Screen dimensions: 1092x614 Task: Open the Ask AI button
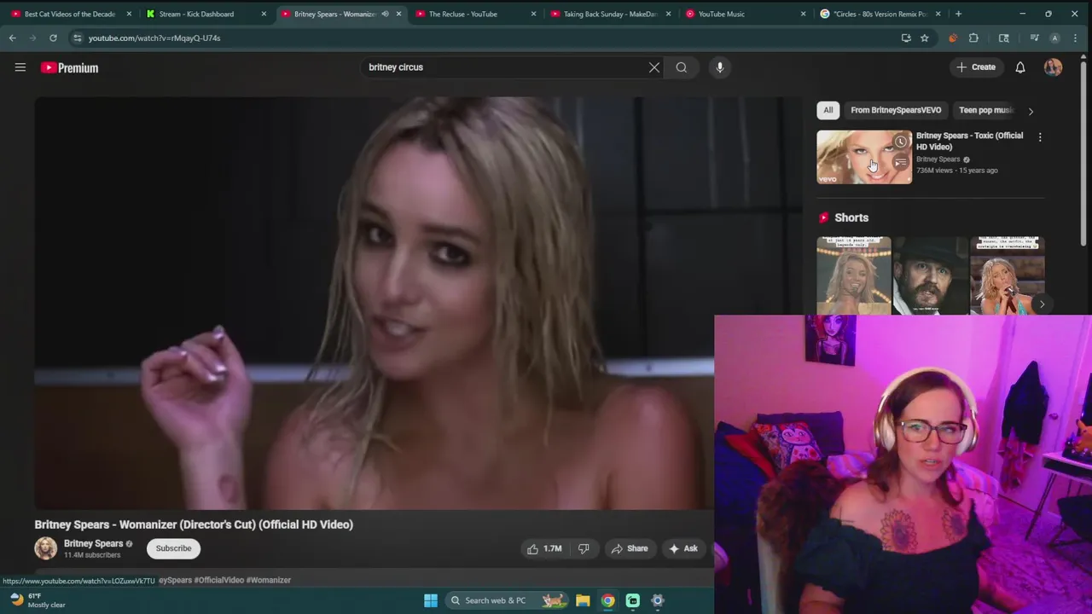pyautogui.click(x=683, y=548)
